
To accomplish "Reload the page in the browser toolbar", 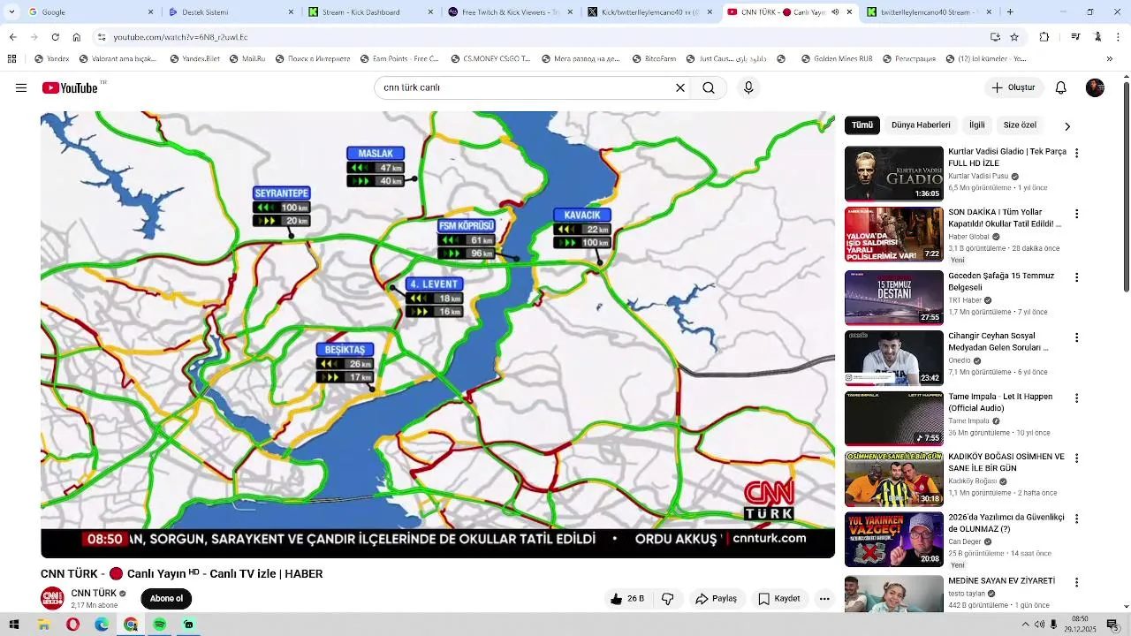I will click(x=56, y=37).
